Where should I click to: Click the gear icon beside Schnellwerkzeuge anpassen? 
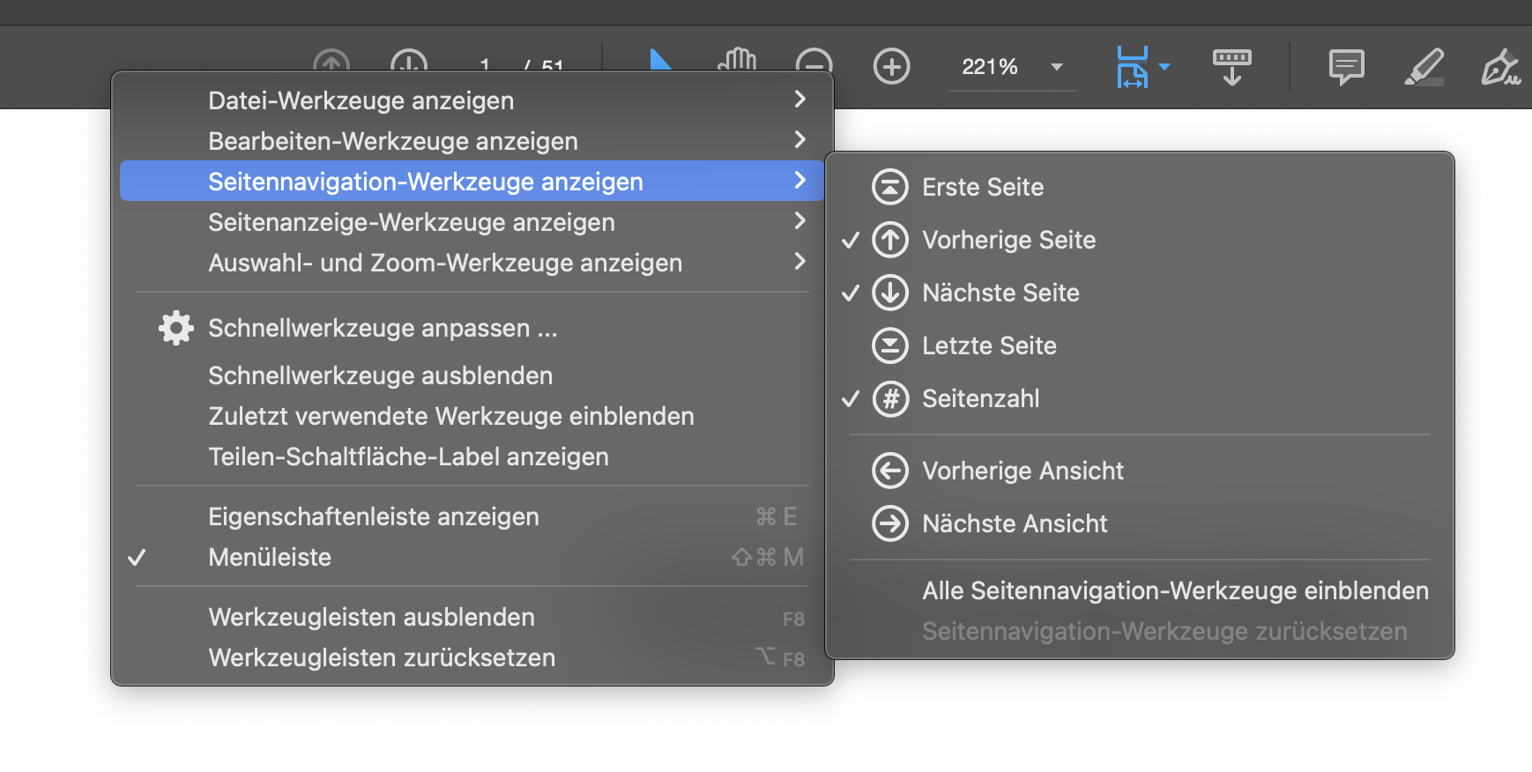coord(176,328)
